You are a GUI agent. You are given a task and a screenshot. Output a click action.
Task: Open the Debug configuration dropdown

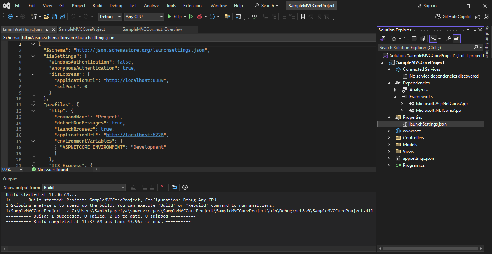tap(110, 17)
